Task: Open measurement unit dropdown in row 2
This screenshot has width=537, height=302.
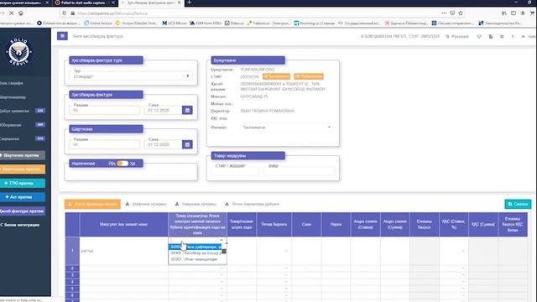Action: 287,268
